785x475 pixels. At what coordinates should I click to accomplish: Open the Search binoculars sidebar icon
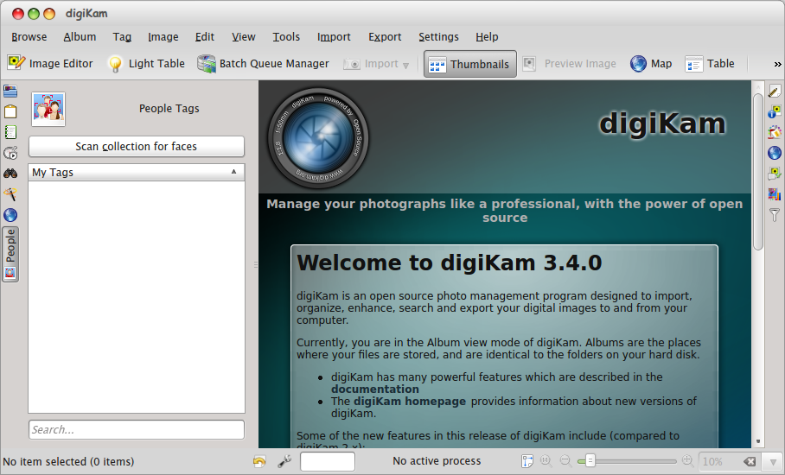tap(10, 174)
